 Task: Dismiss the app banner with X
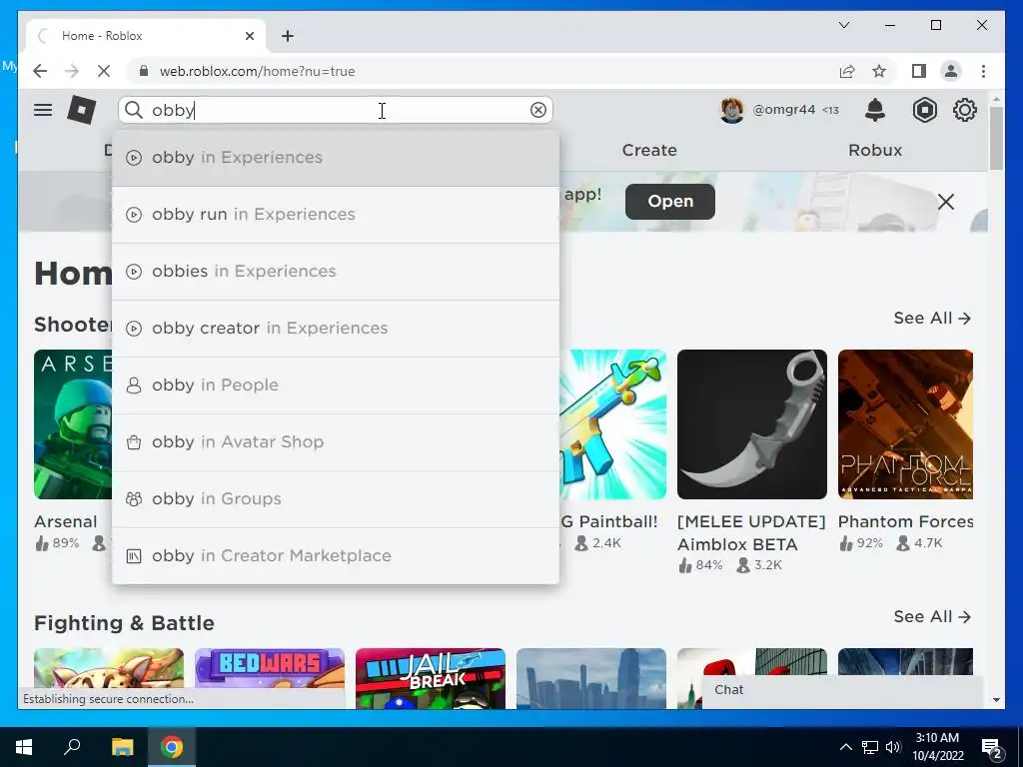click(945, 202)
